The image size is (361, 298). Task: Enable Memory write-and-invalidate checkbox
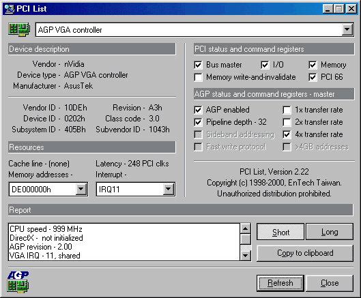[198, 77]
